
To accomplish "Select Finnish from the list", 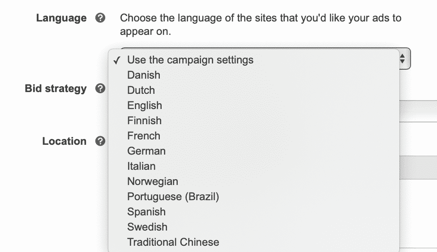I will 254,121.
